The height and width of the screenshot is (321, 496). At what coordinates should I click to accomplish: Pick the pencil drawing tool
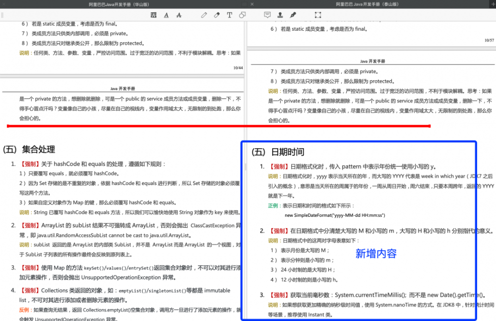coord(204,15)
